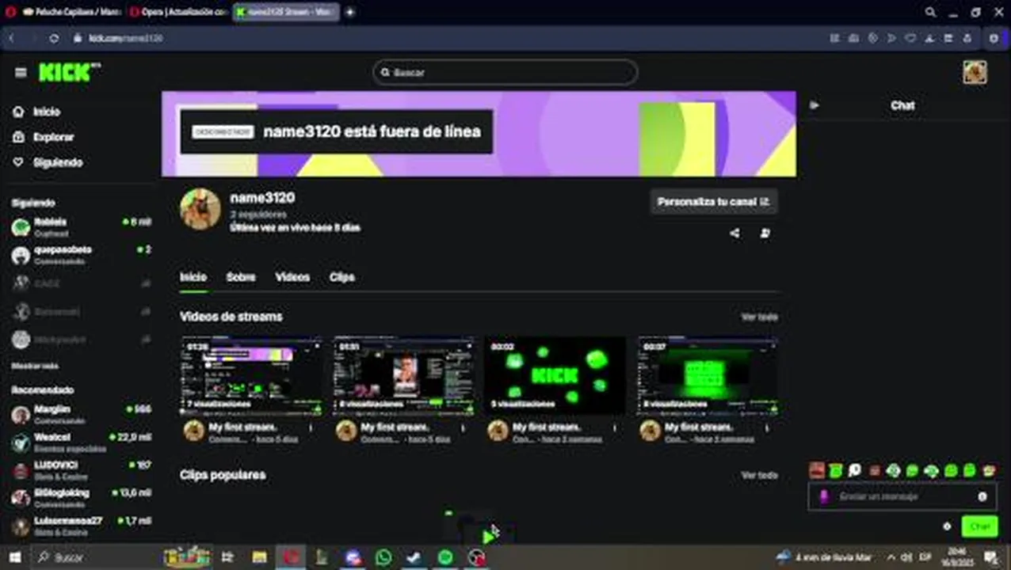Open Steam from the taskbar

(x=414, y=557)
